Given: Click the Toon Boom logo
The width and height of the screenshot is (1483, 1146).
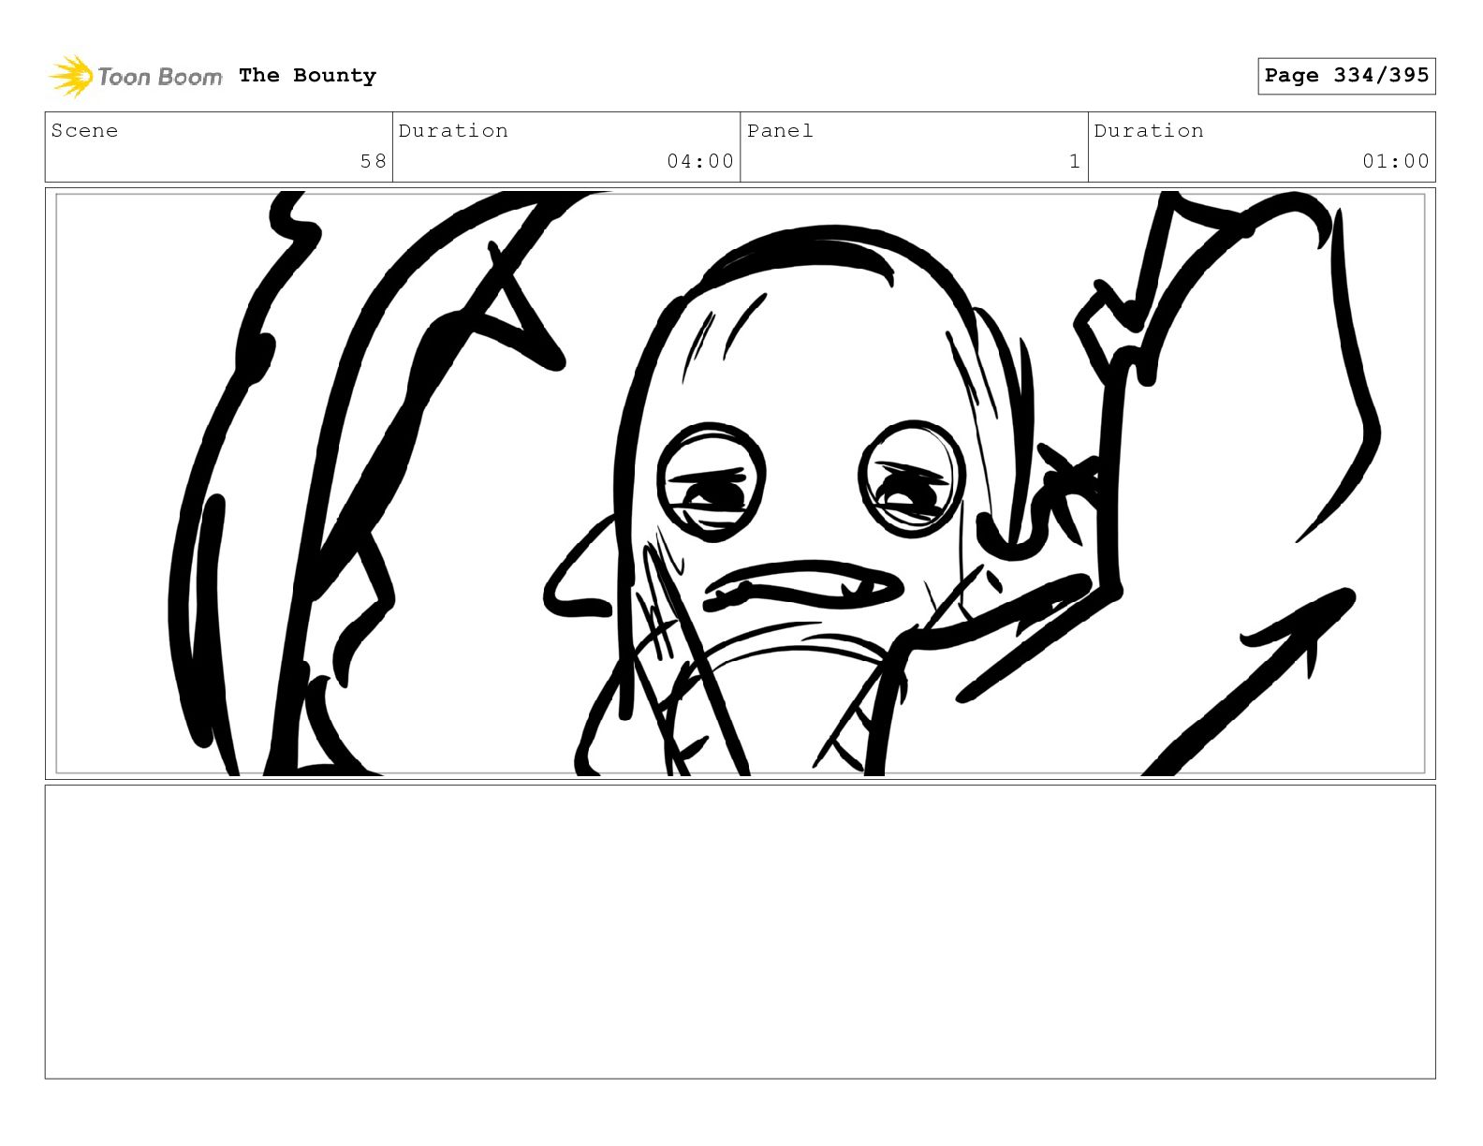Looking at the screenshot, I should [x=136, y=76].
